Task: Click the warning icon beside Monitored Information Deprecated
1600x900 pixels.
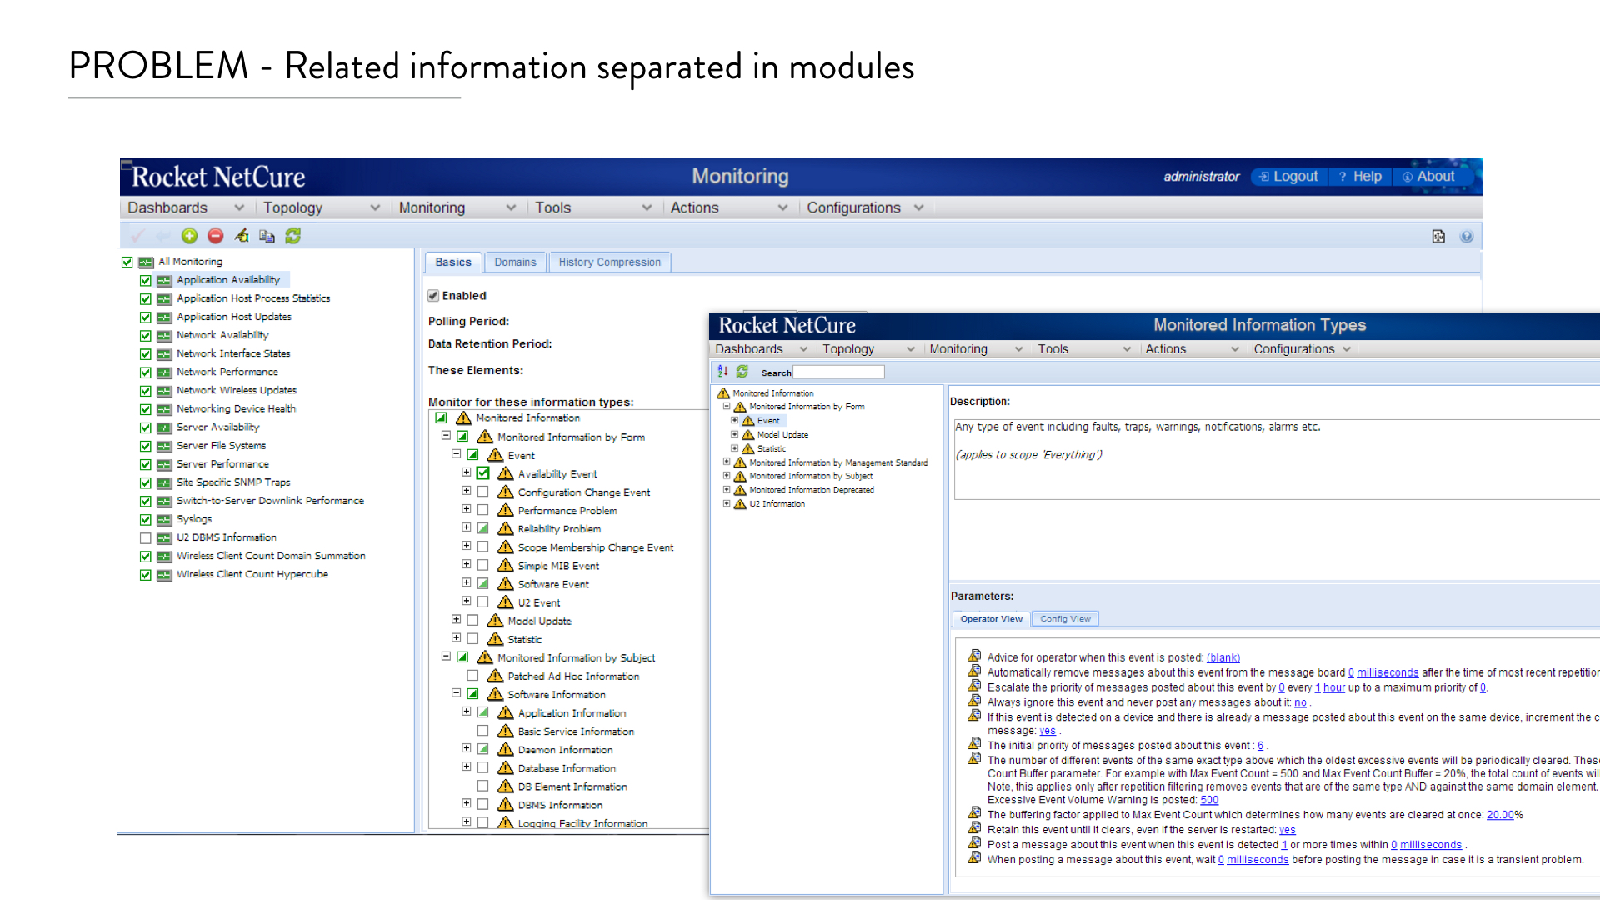Action: (739, 490)
